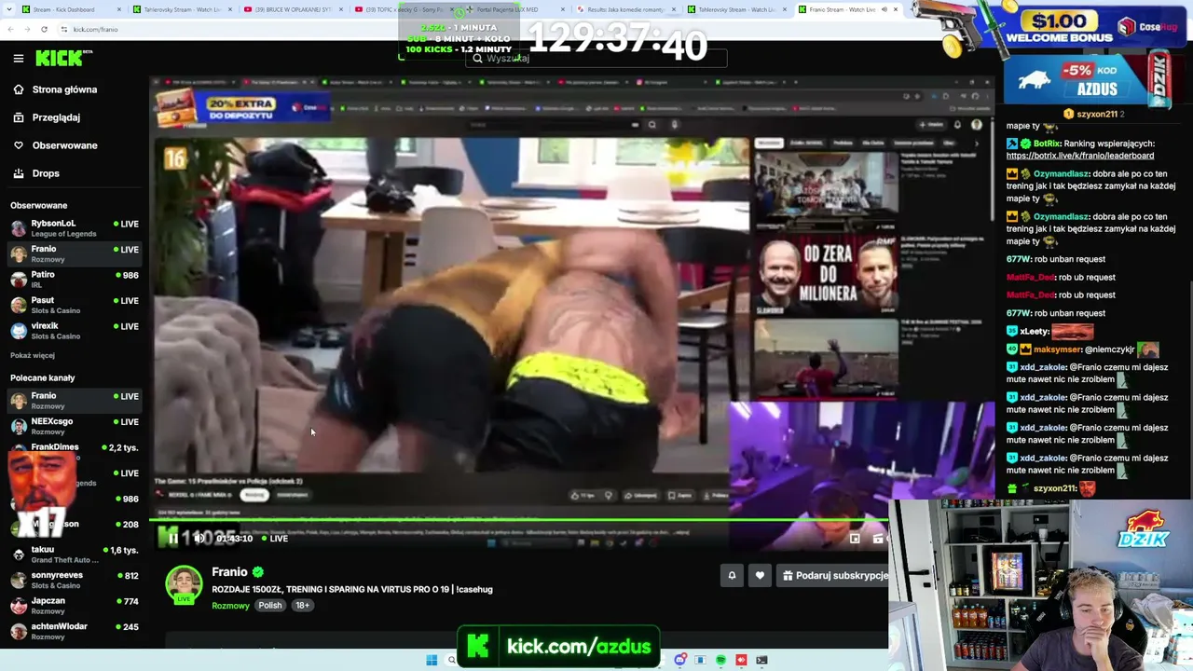The image size is (1193, 671).
Task: Click maksymser username in chat
Action: 1057,349
